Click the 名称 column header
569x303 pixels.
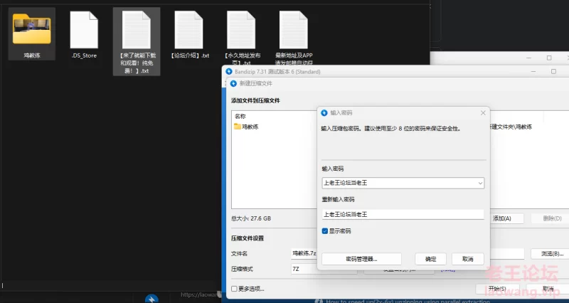click(240, 117)
